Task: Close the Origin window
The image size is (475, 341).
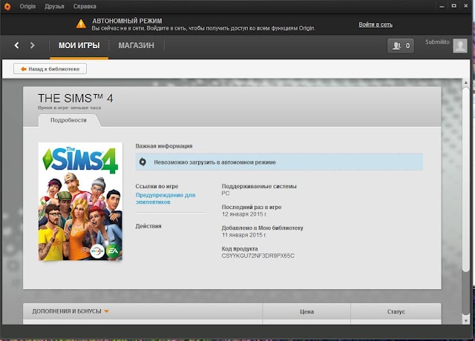Action: coord(466,6)
